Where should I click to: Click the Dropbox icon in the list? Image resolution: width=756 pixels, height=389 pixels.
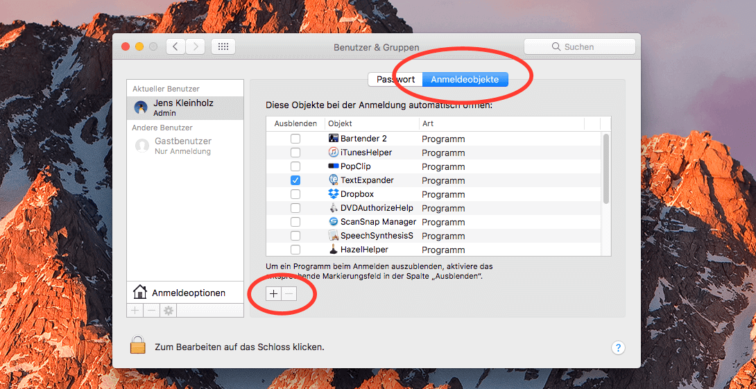click(334, 194)
